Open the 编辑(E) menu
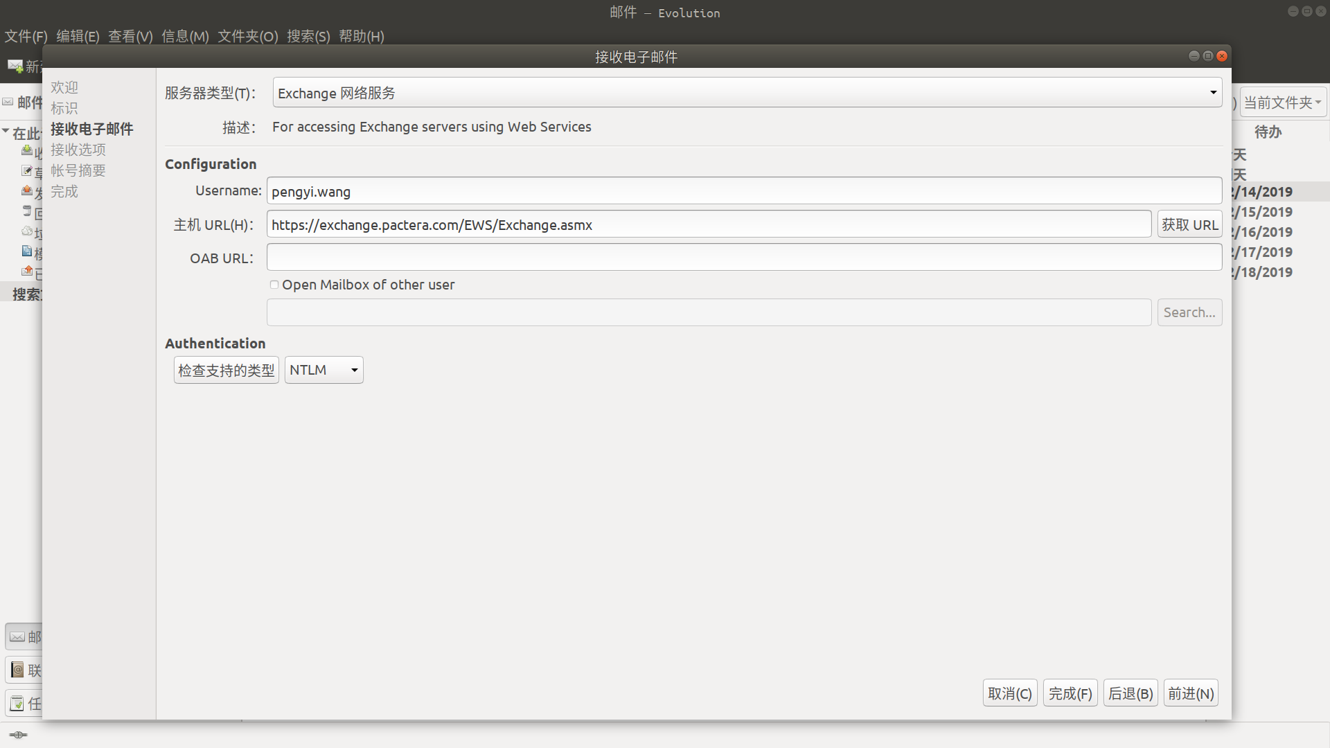 [x=78, y=36]
